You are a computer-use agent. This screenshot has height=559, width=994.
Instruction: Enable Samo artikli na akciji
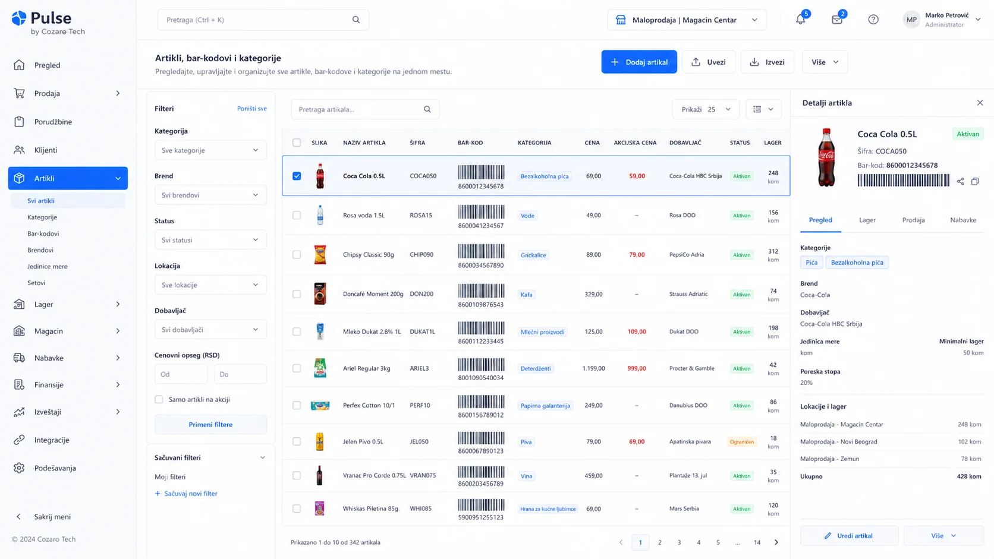pos(159,400)
